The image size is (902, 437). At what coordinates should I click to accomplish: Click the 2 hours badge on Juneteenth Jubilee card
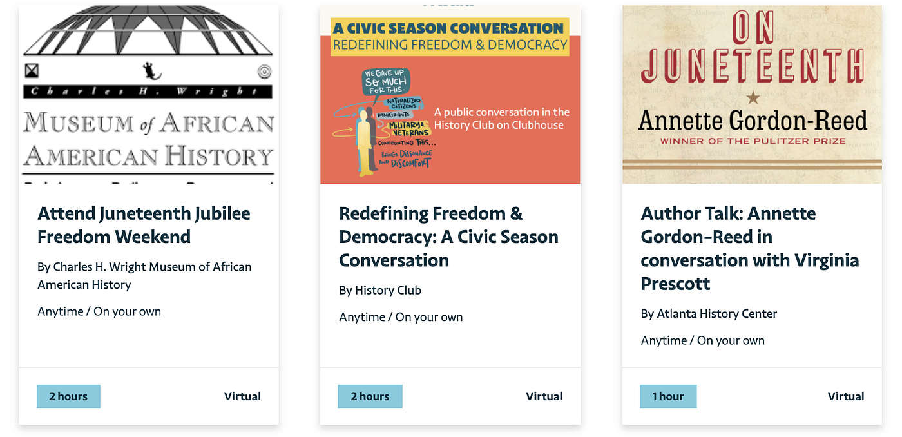[68, 396]
